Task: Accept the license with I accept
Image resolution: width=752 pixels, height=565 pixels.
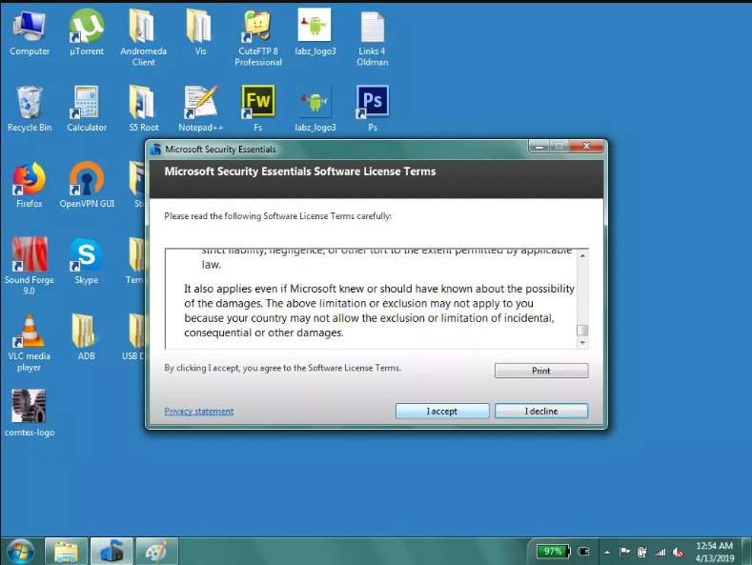Action: (442, 411)
